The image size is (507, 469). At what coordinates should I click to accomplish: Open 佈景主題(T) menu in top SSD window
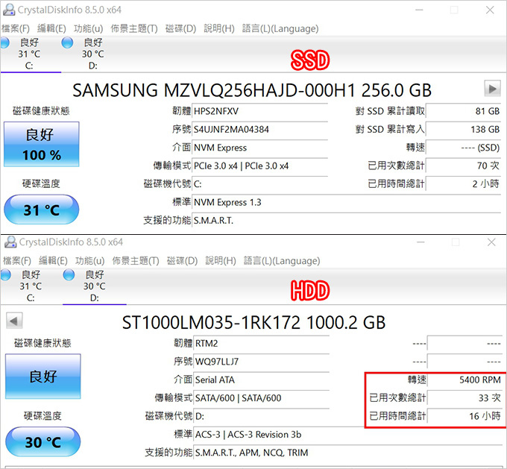134,29
